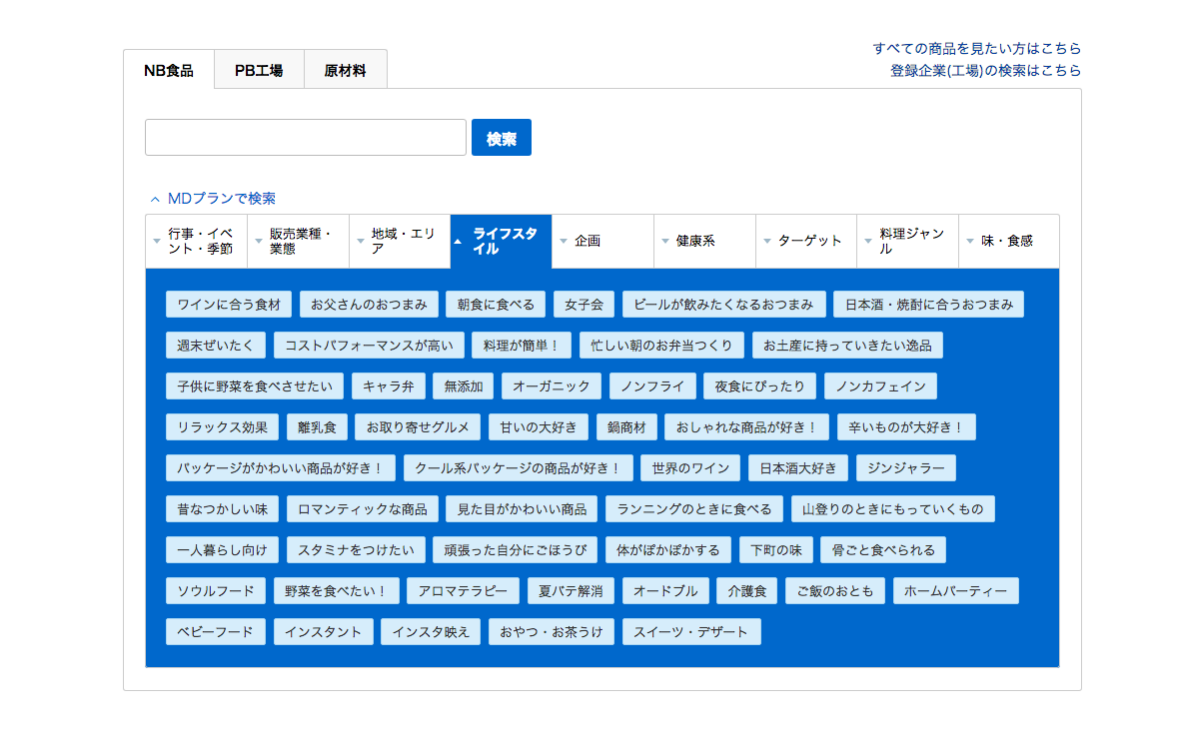Expand the ターゲット category
The image size is (1185, 755).
pyautogui.click(x=806, y=242)
